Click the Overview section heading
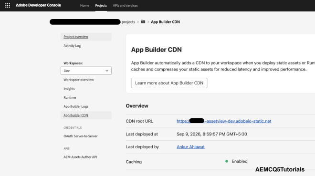The image size is (315, 176). [x=137, y=106]
